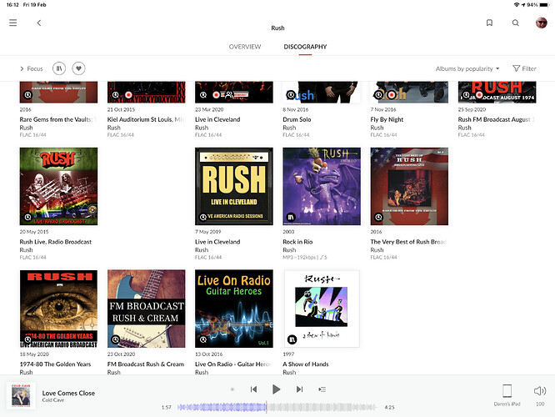The height and width of the screenshot is (417, 555).
Task: Open the user profile avatar
Action: click(x=541, y=23)
